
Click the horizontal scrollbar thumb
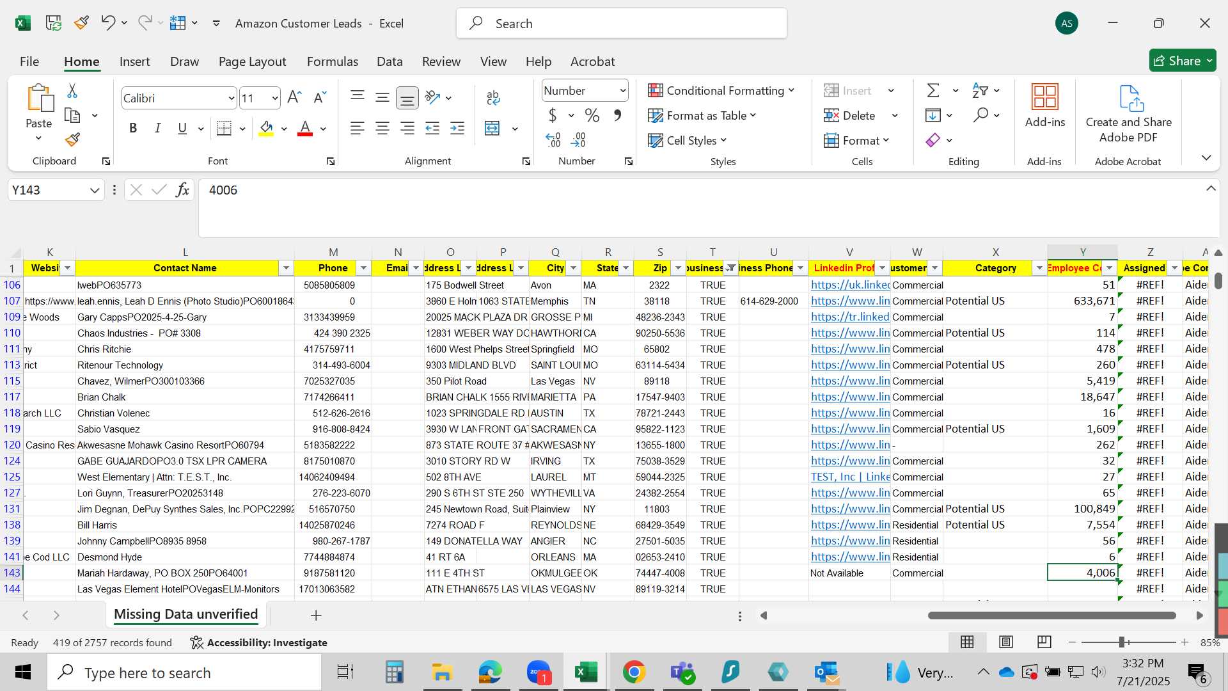[1052, 616]
